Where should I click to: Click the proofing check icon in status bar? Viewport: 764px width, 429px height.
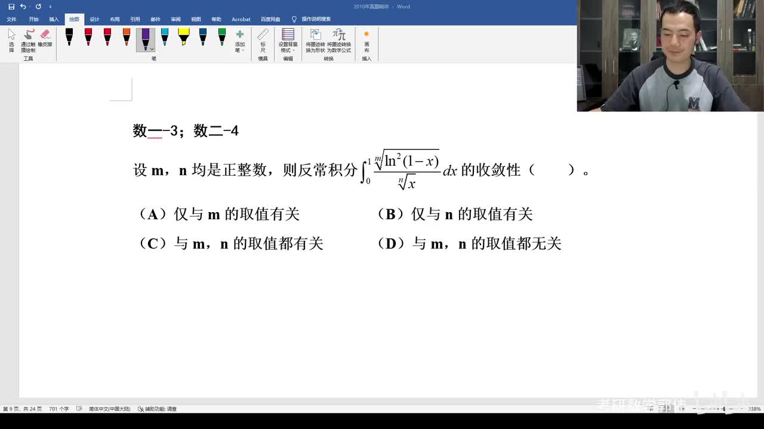(79, 409)
